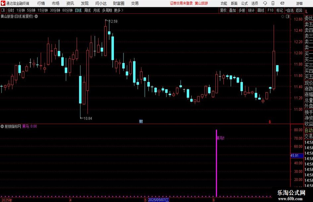Switch to 5分钟 period
This screenshot has width=313, height=202.
pyautogui.click(x=31, y=10)
